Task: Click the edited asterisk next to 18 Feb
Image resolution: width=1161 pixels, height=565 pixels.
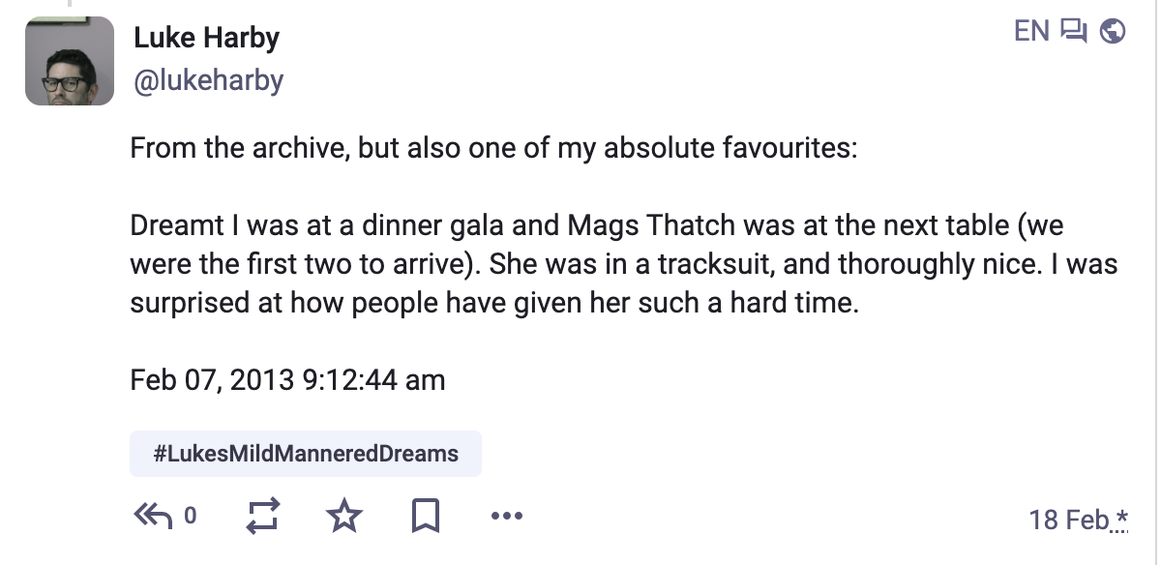Action: click(1121, 520)
